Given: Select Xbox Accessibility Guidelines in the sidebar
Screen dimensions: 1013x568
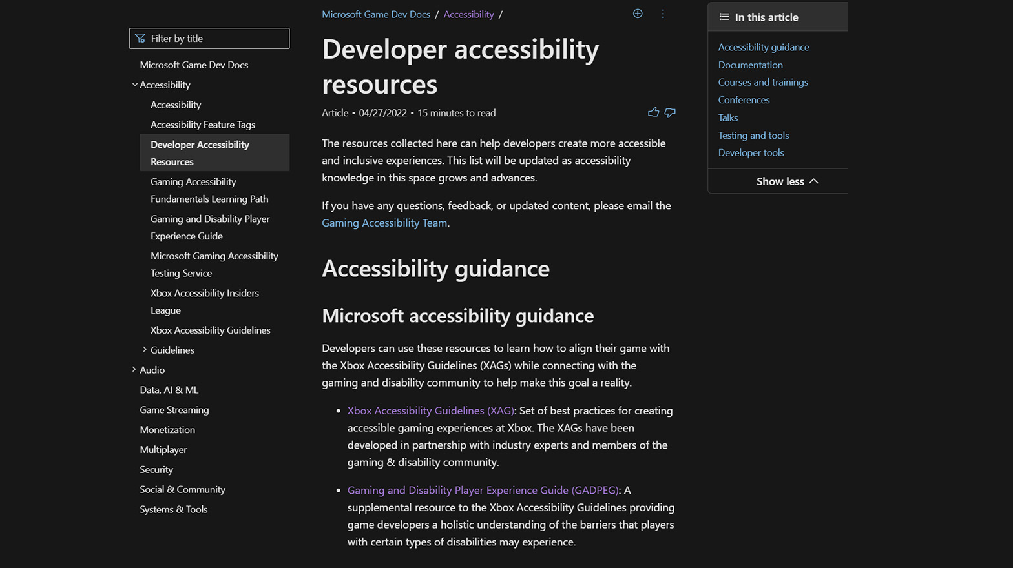Looking at the screenshot, I should tap(210, 330).
